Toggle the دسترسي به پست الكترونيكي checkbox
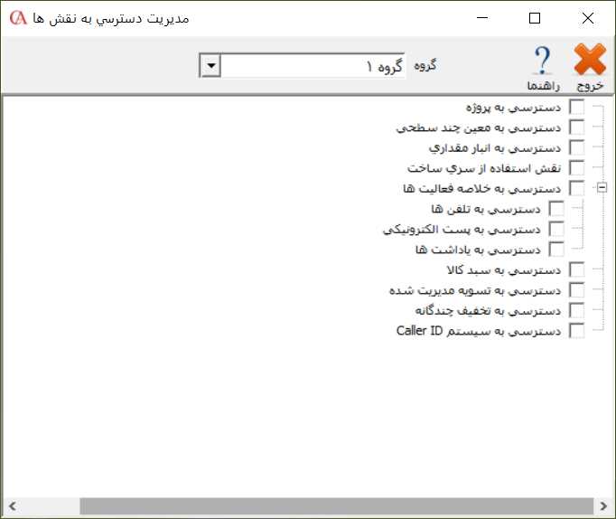 [x=556, y=229]
